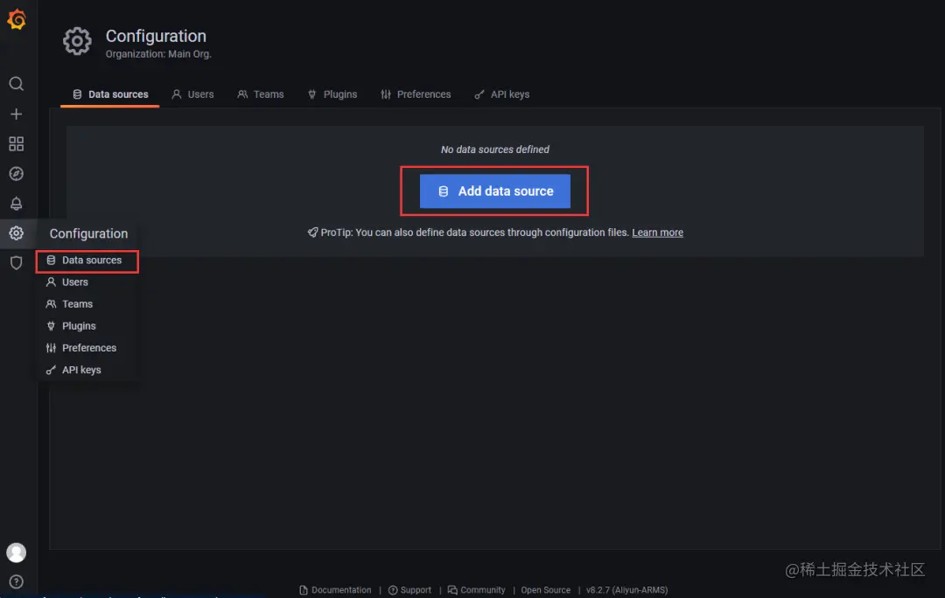This screenshot has height=598, width=945.
Task: Open the Dashboards grid icon in sidebar
Action: pos(17,143)
